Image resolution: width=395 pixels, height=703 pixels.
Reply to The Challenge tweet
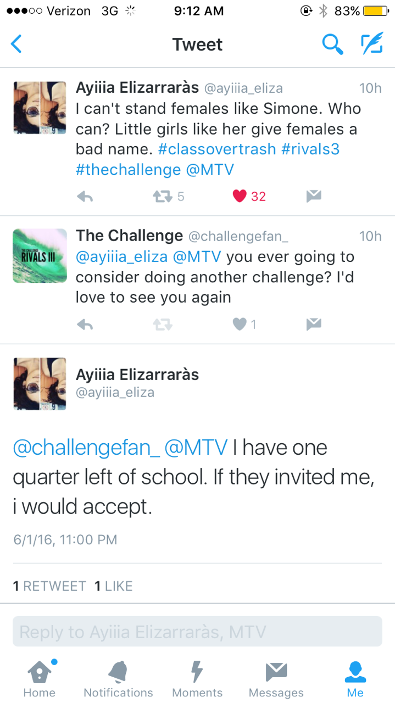click(85, 325)
